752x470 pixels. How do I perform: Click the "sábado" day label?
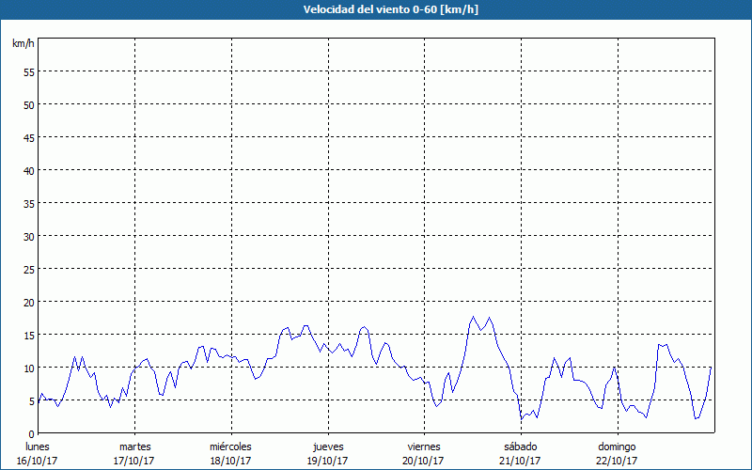click(520, 446)
